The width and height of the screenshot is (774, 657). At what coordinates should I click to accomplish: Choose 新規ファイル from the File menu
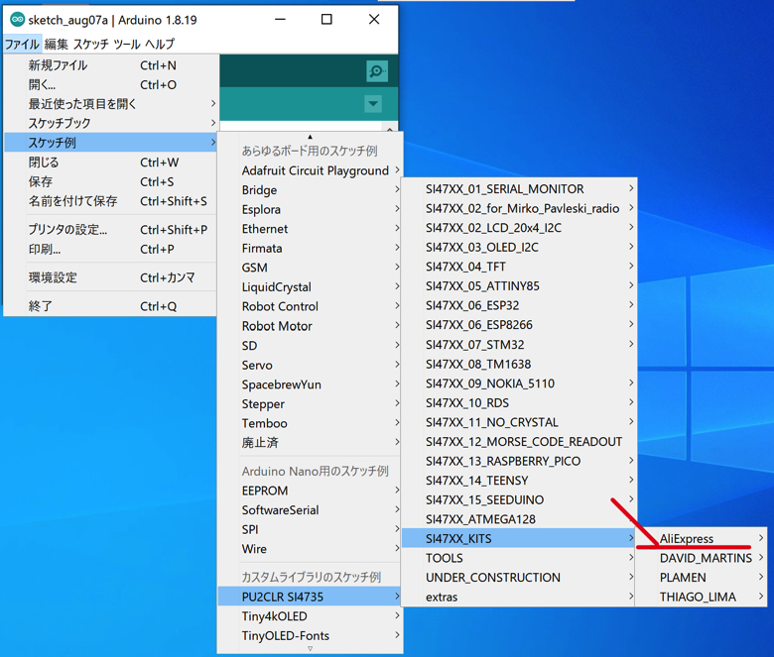(x=110, y=65)
